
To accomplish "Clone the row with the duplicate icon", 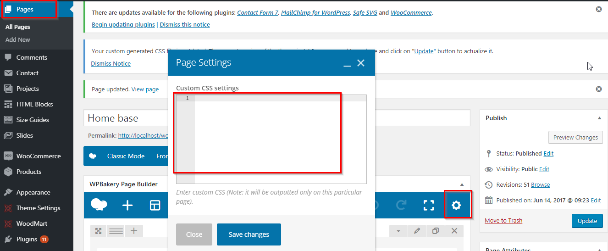I will pos(436,231).
